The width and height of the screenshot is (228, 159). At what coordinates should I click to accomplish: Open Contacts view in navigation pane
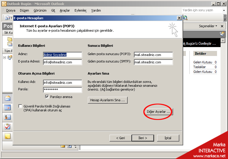pos(7,117)
